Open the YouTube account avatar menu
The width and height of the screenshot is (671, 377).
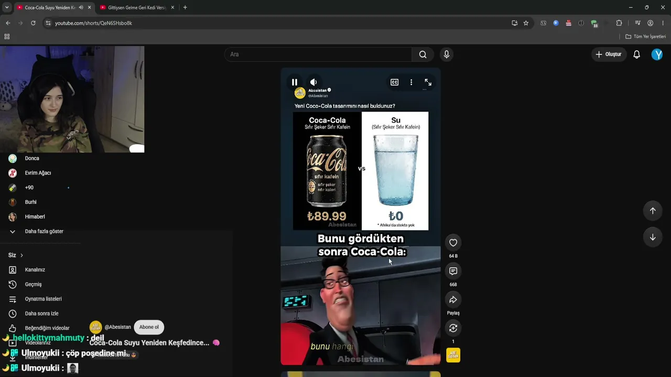pyautogui.click(x=657, y=54)
